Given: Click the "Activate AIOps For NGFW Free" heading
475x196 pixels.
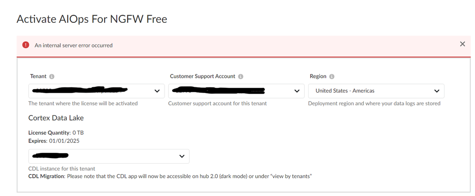Looking at the screenshot, I should pyautogui.click(x=92, y=19).
